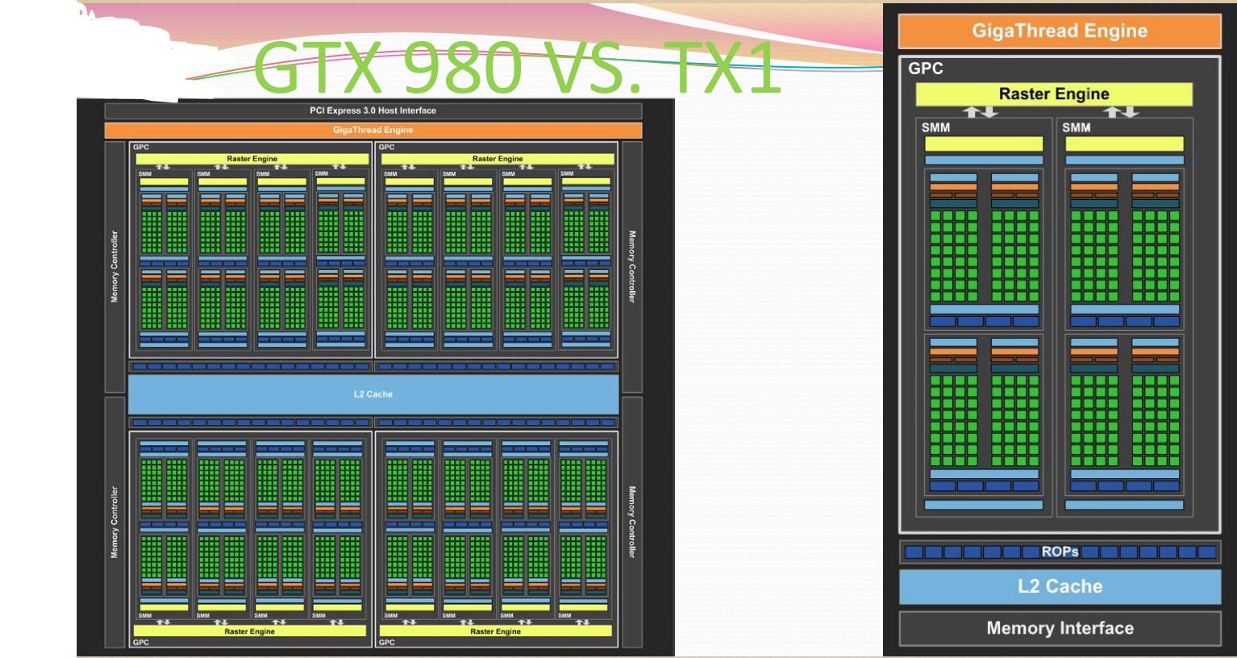This screenshot has height=658, width=1237.
Task: Click the green GTX 980 VS. TX1 title
Action: [x=517, y=68]
